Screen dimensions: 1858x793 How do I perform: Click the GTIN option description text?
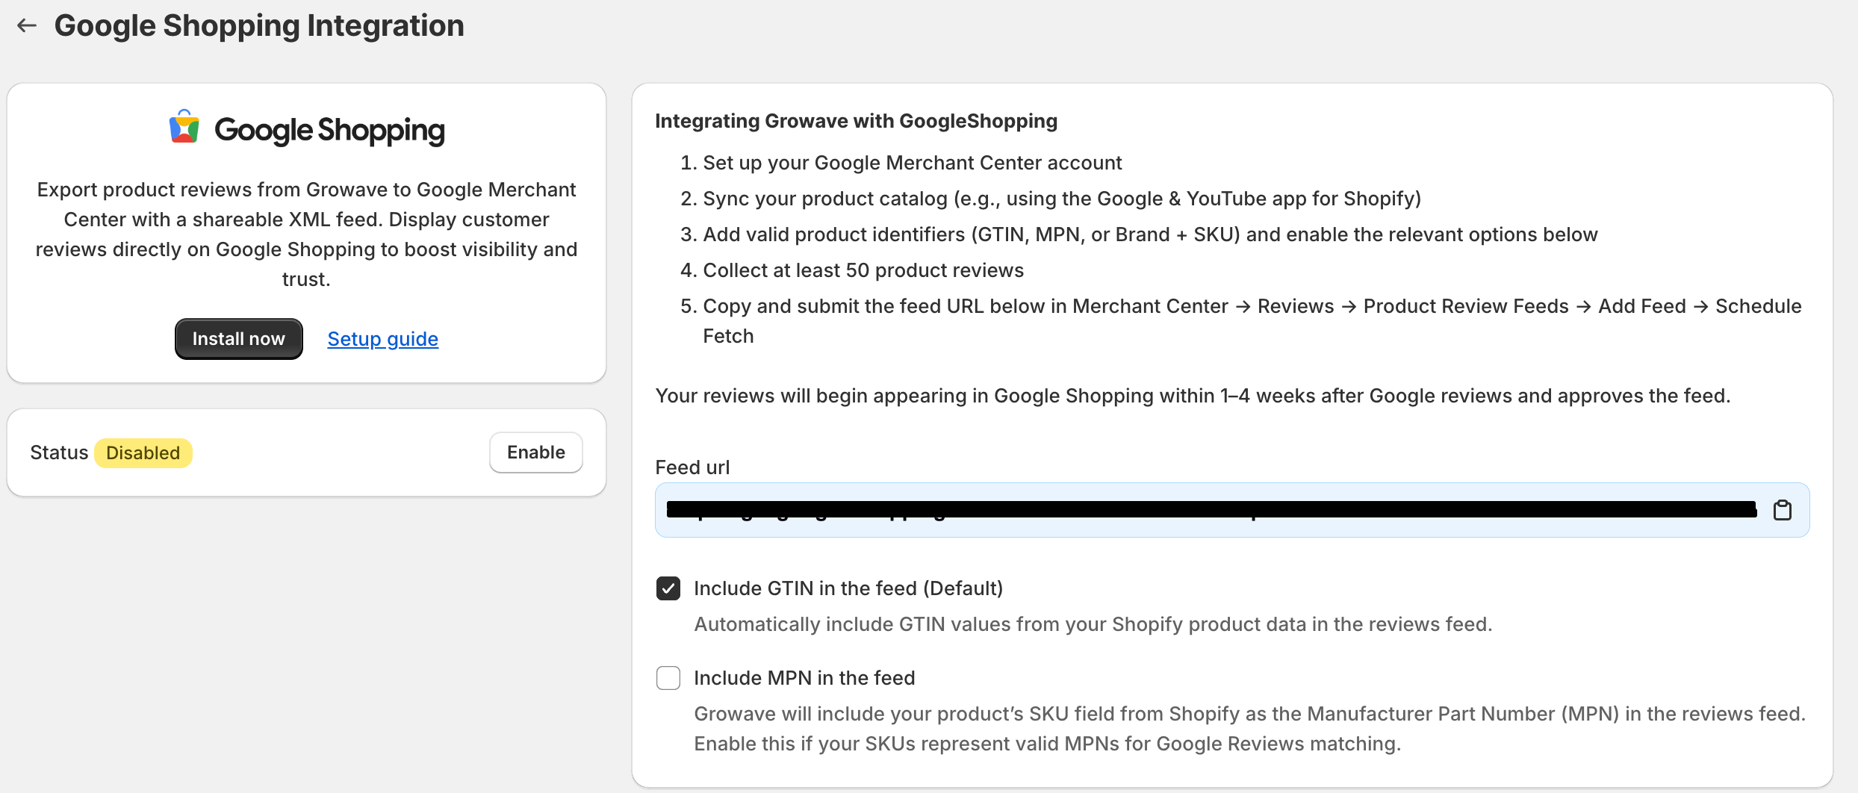point(1093,624)
